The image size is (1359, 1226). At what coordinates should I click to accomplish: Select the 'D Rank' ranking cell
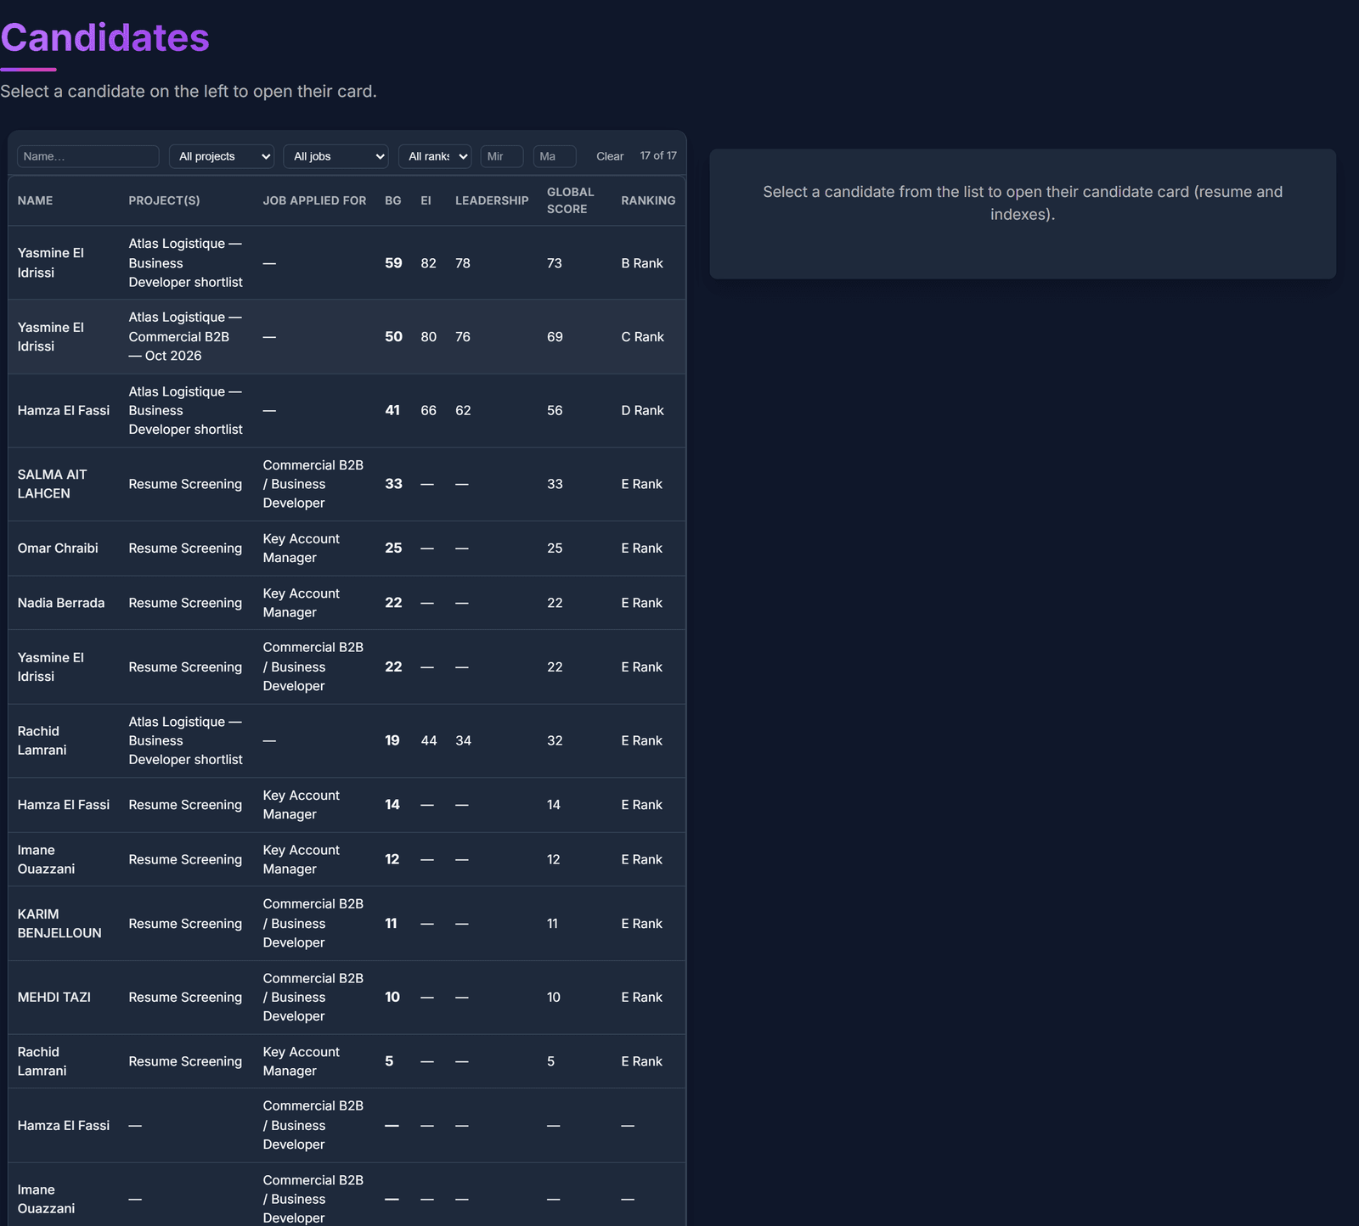643,411
